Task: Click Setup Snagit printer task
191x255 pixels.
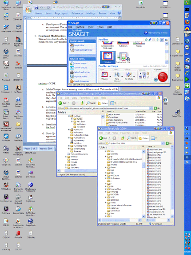Action: 82,72
